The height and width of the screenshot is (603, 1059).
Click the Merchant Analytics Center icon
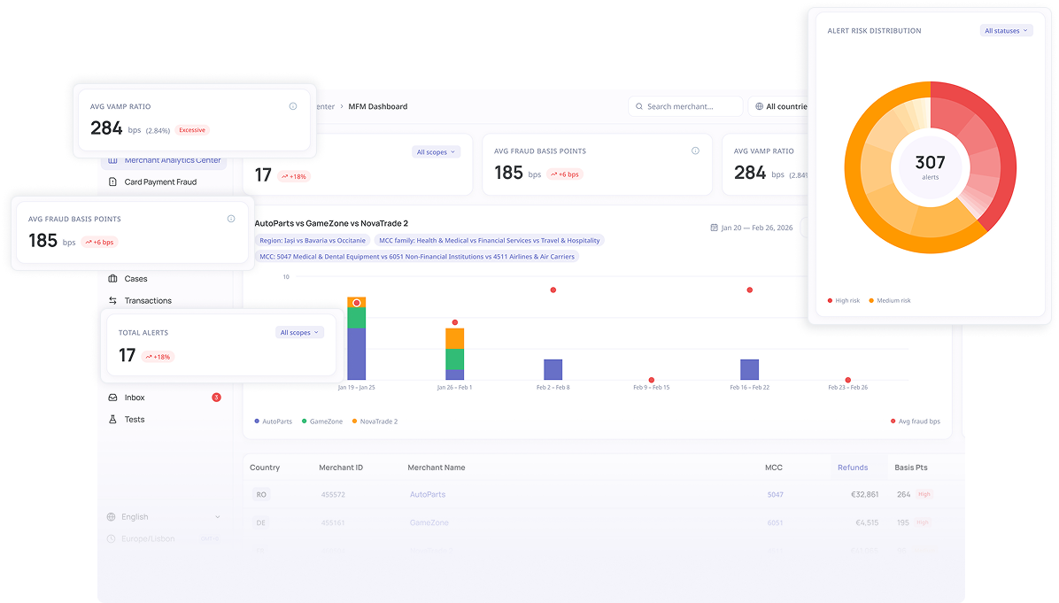(x=112, y=160)
